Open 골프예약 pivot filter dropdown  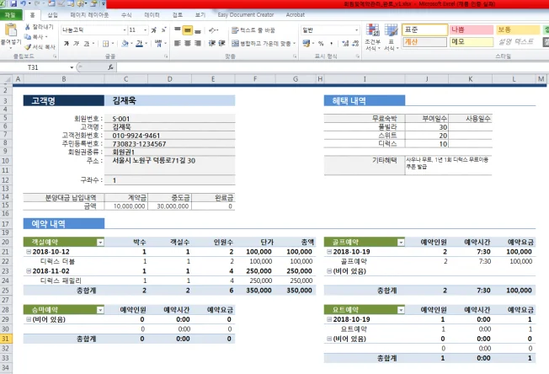tap(401, 243)
